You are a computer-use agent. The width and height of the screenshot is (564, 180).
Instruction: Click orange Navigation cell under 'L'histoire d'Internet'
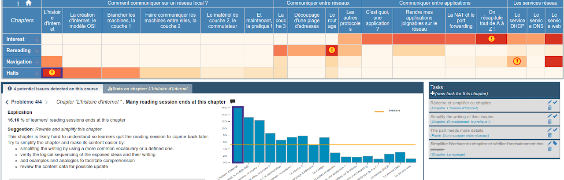(x=52, y=61)
